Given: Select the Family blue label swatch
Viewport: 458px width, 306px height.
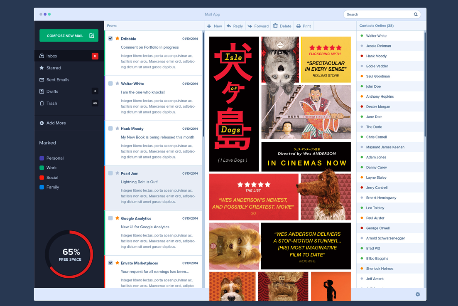Looking at the screenshot, I should tap(42, 187).
